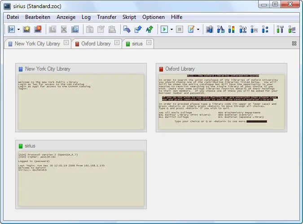Open the Bearbeiten menu
The height and width of the screenshot is (224, 303).
coord(38,17)
